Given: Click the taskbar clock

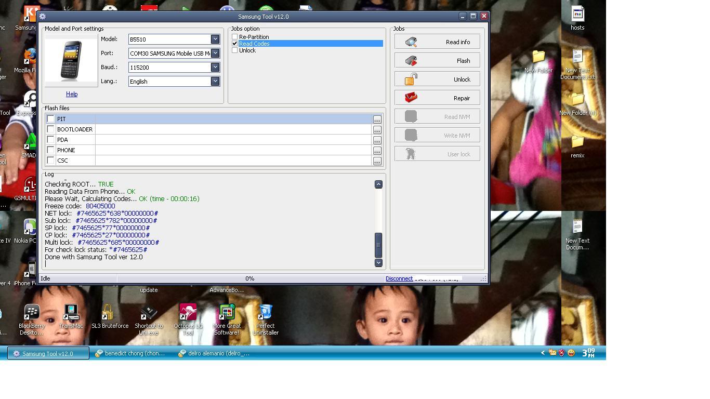Looking at the screenshot, I should pyautogui.click(x=588, y=353).
